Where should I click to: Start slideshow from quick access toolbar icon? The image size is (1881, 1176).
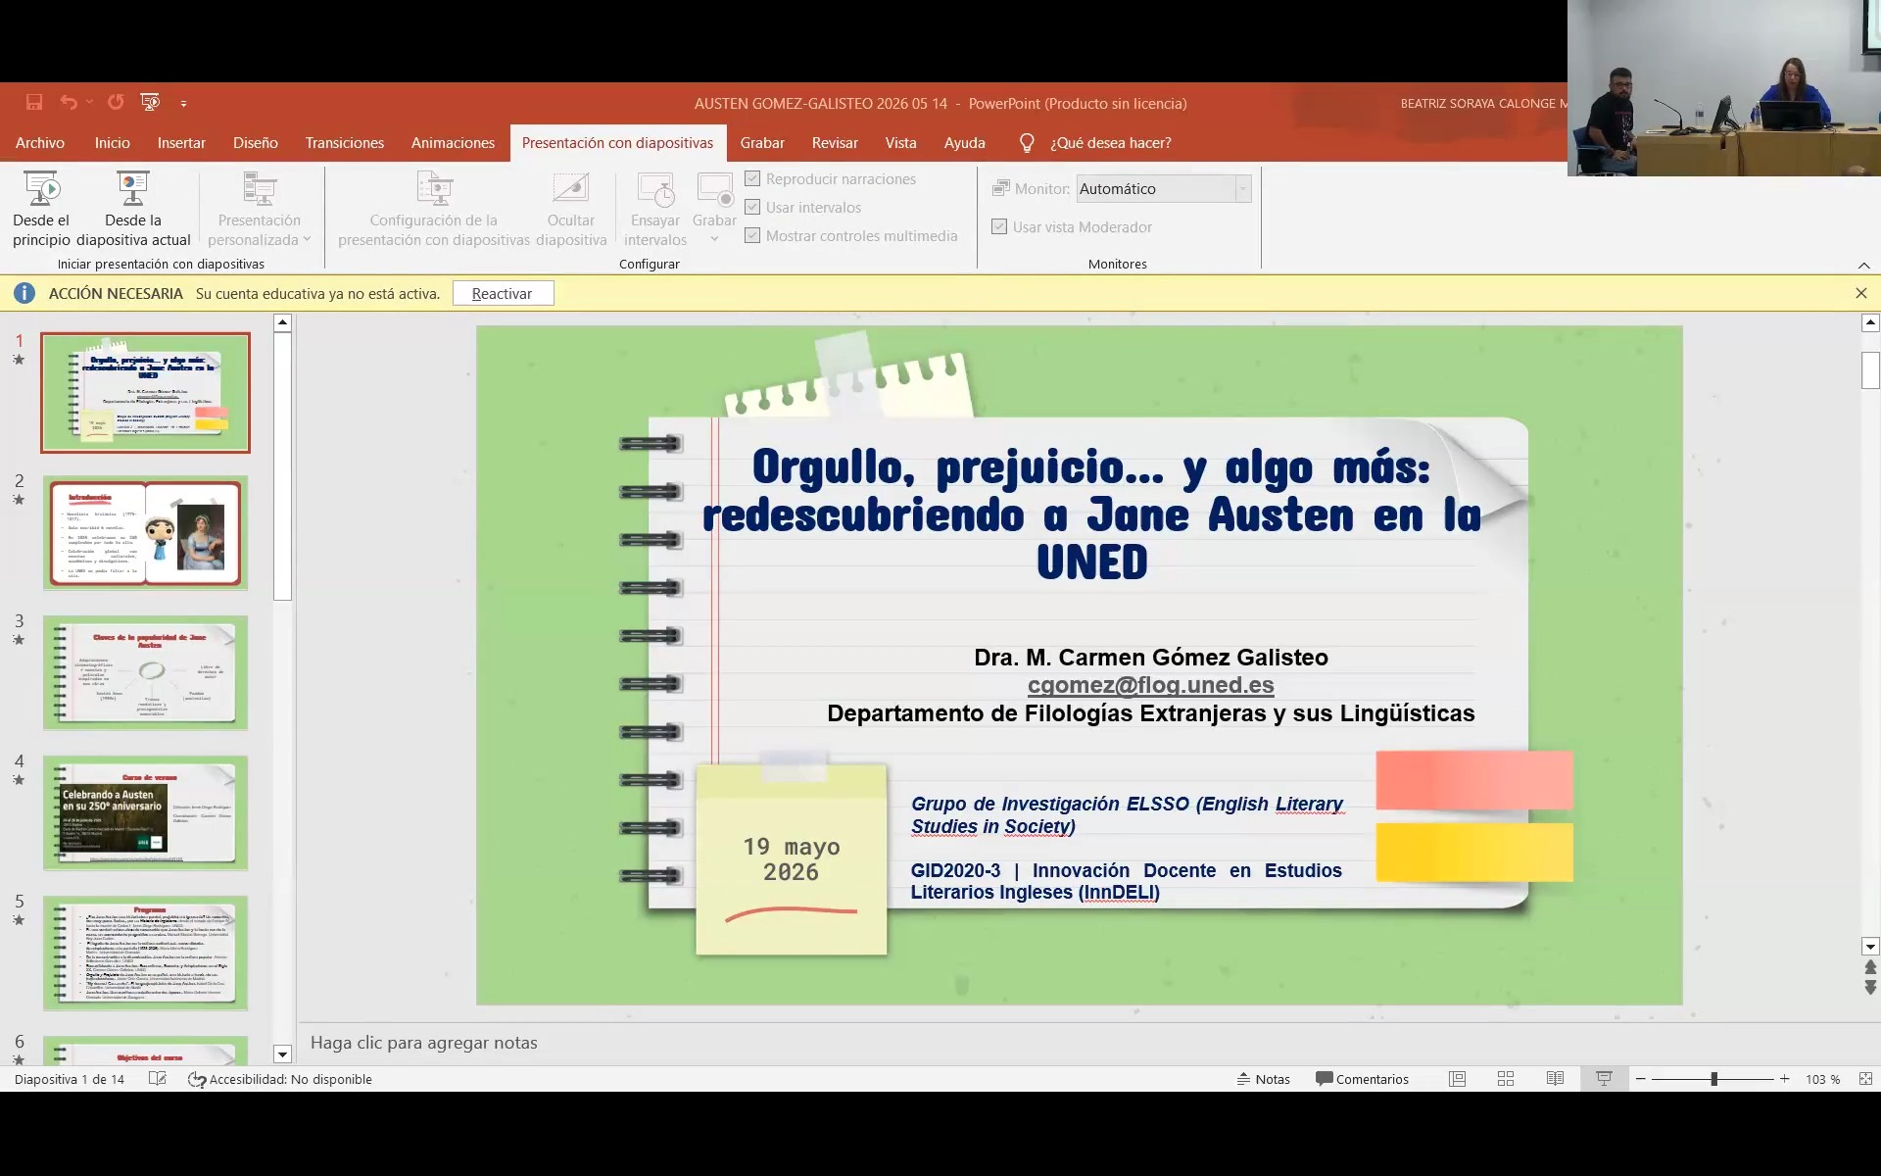pyautogui.click(x=150, y=102)
